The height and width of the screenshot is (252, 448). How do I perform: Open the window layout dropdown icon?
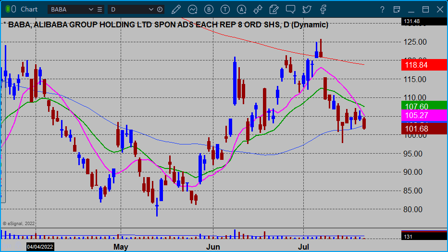397,10
